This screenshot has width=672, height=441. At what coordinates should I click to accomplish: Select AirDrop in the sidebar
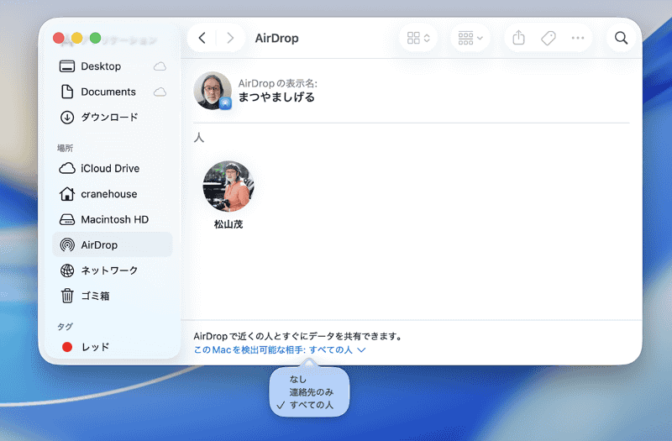click(x=113, y=244)
